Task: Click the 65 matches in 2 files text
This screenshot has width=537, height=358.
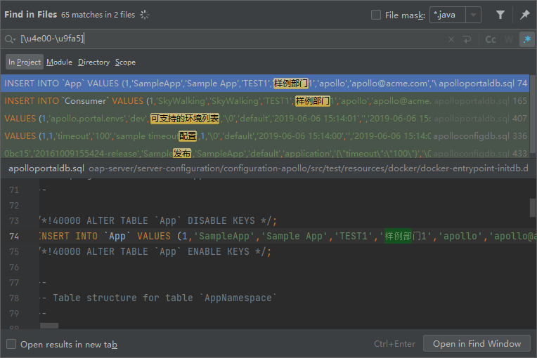Action: point(98,15)
